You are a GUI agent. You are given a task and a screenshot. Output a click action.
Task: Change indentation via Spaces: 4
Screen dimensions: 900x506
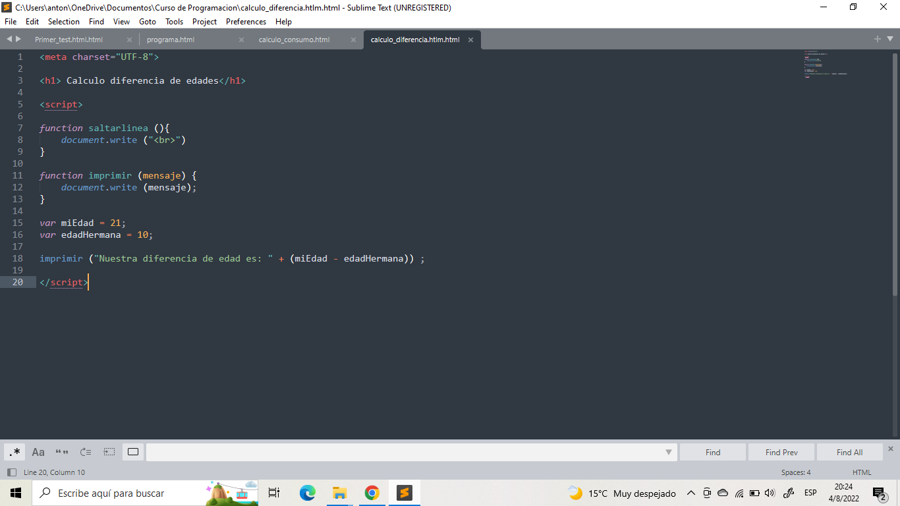[796, 472]
